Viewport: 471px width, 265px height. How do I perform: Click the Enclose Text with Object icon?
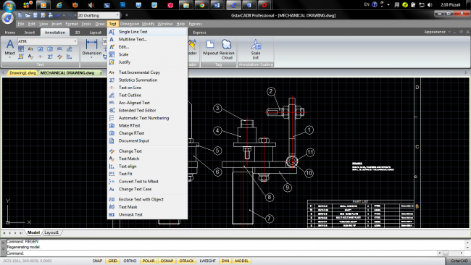(x=112, y=199)
